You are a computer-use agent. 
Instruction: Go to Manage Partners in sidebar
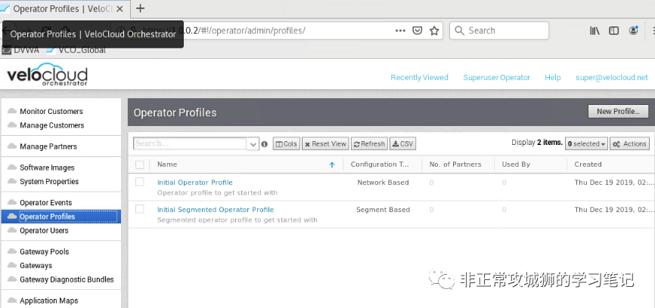48,146
